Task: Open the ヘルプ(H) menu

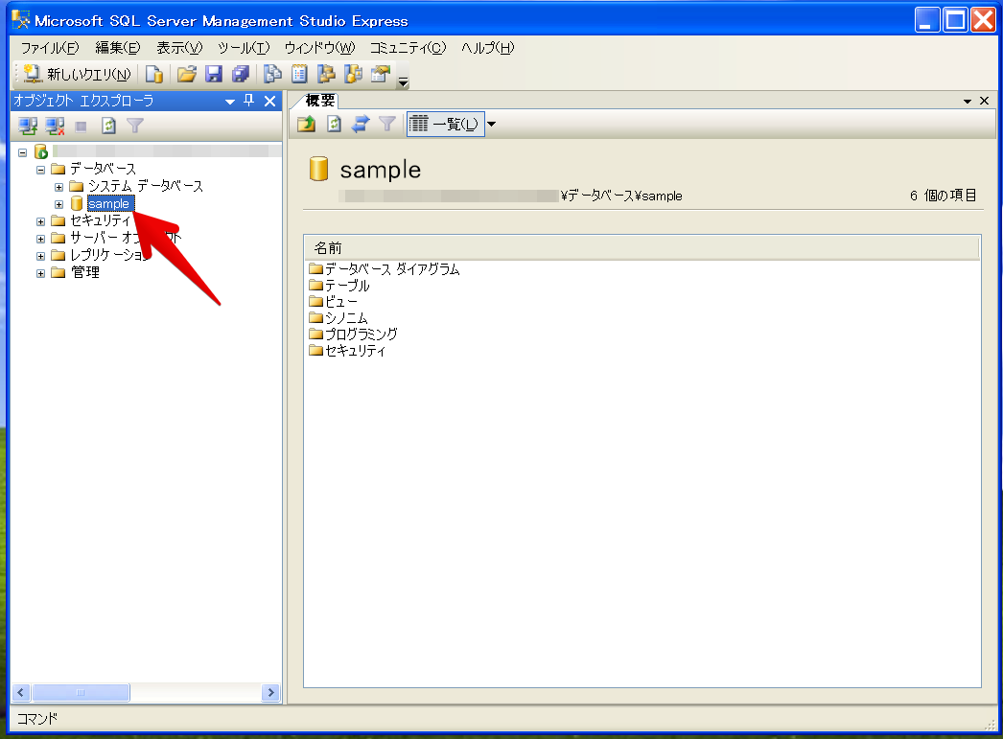Action: (x=487, y=48)
